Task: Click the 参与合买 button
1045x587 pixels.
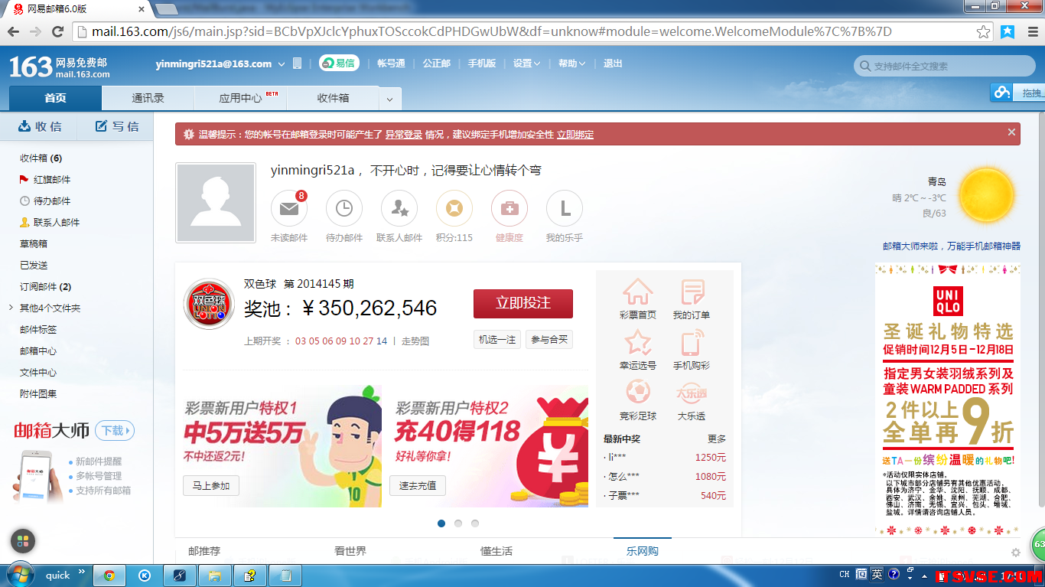Action: [549, 340]
